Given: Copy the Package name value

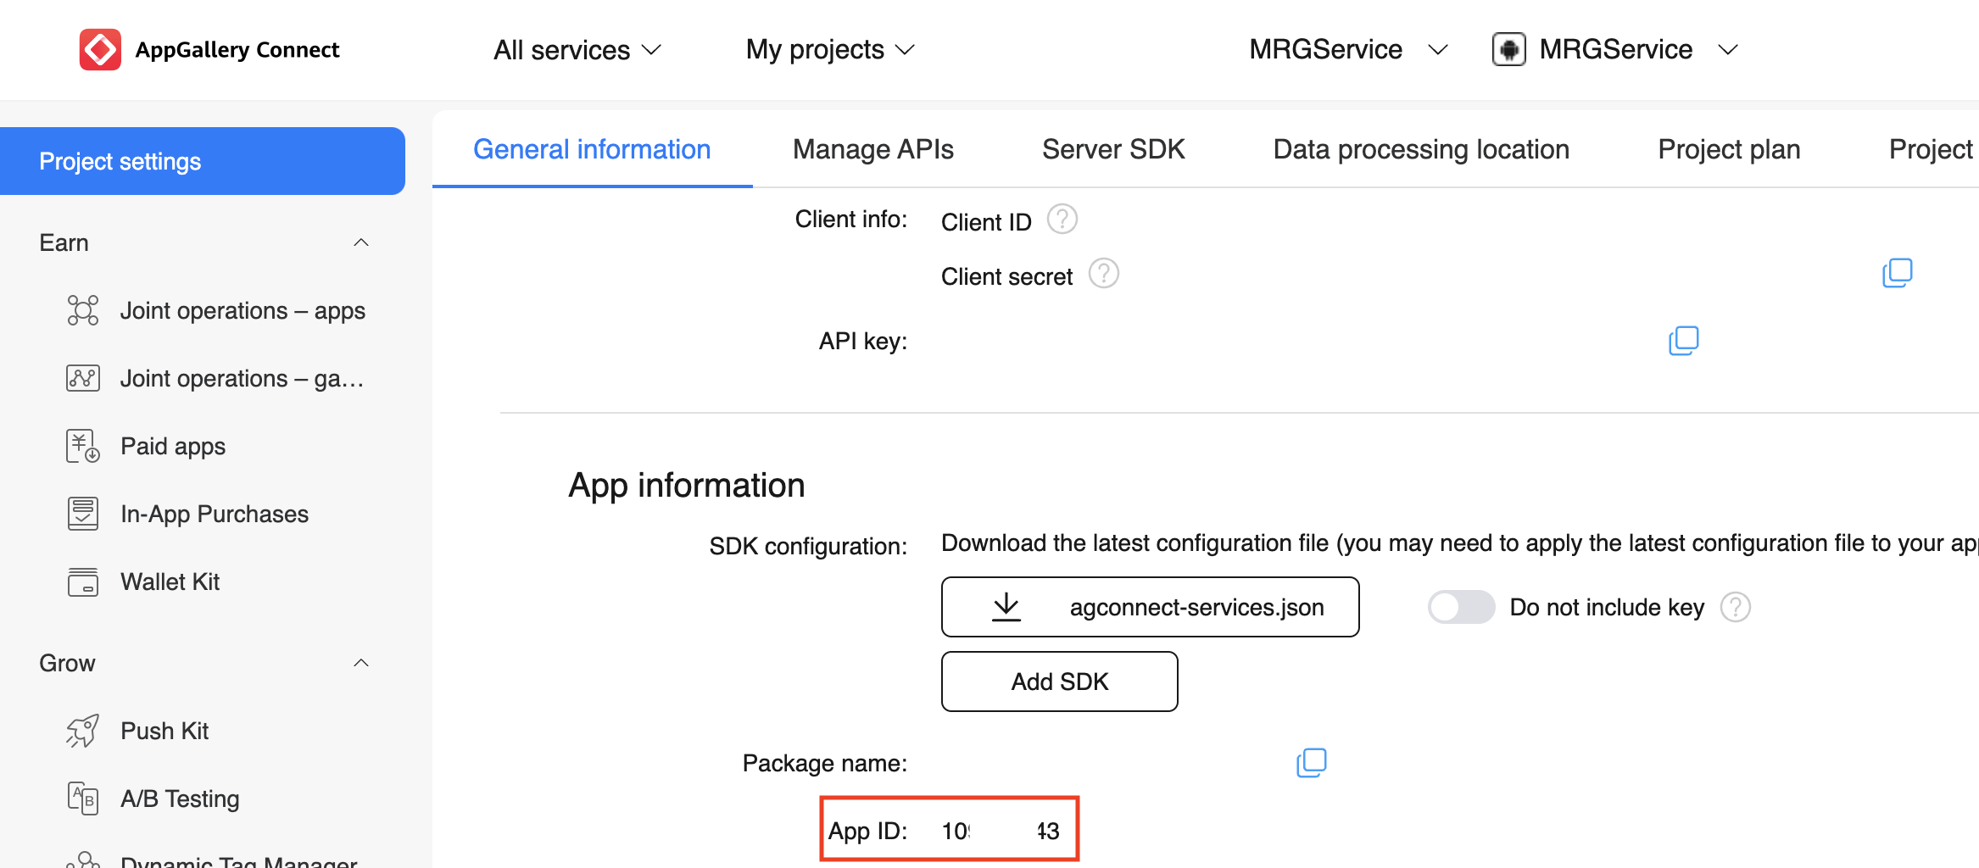Looking at the screenshot, I should pyautogui.click(x=1311, y=763).
